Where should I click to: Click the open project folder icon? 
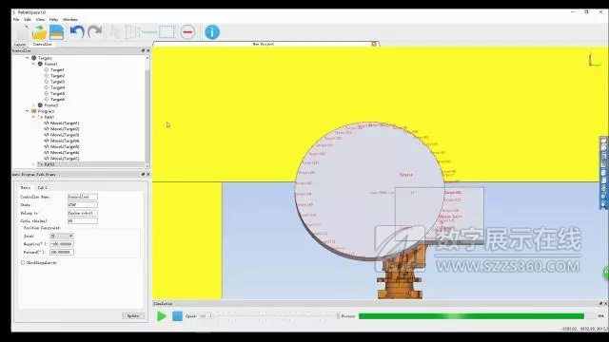39,32
